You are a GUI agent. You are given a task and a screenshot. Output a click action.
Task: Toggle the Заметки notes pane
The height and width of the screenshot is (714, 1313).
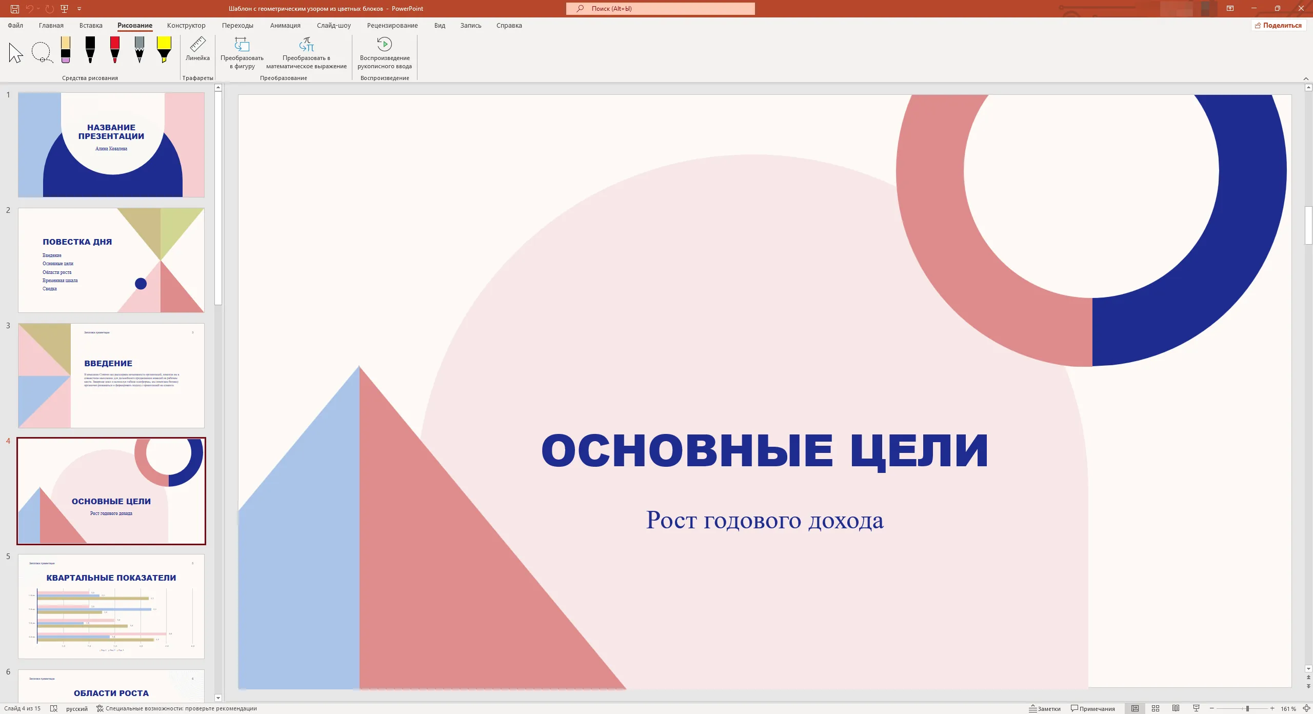(x=1045, y=708)
